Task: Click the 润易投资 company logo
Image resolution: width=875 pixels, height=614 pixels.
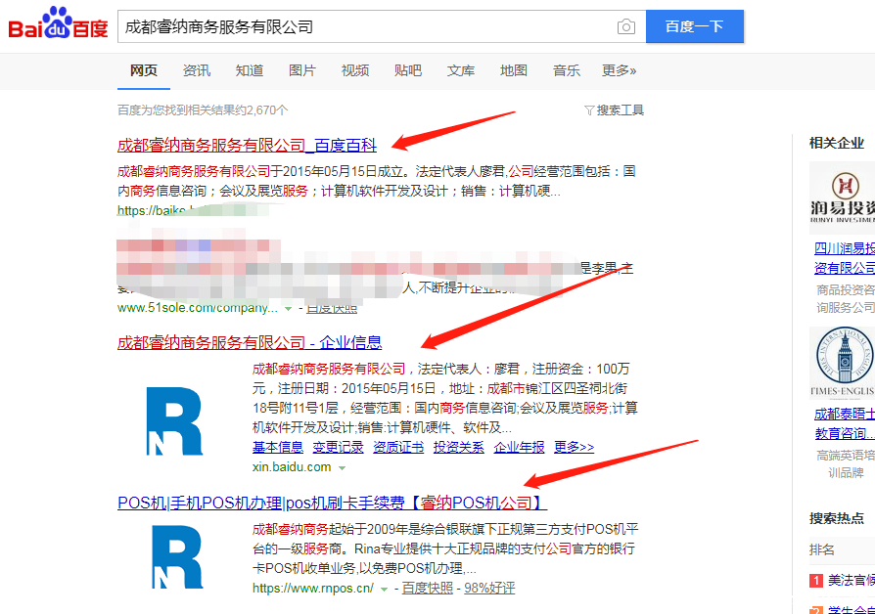Action: click(x=842, y=197)
